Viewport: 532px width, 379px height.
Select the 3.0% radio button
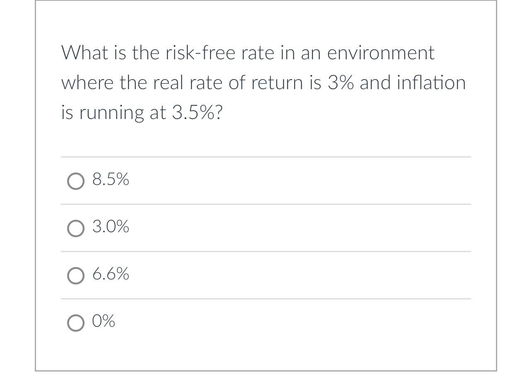(x=75, y=228)
